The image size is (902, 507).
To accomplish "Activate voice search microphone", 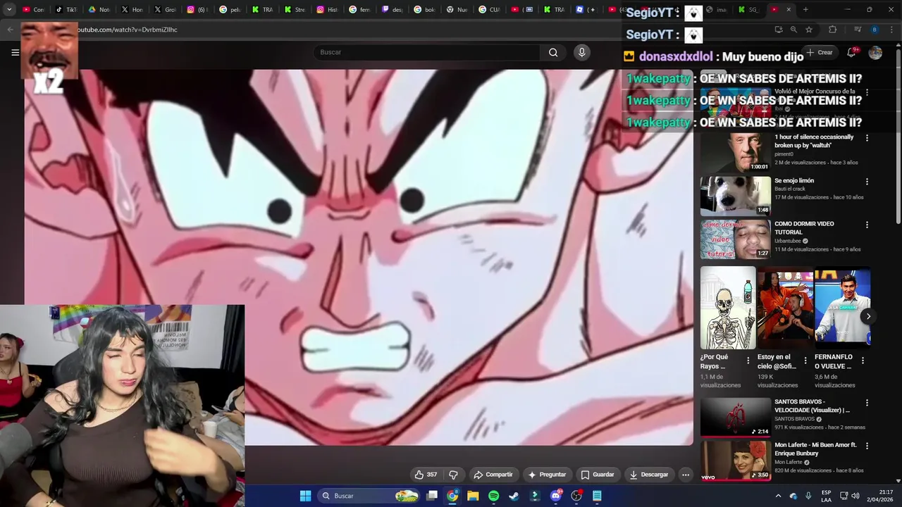I will pos(581,52).
